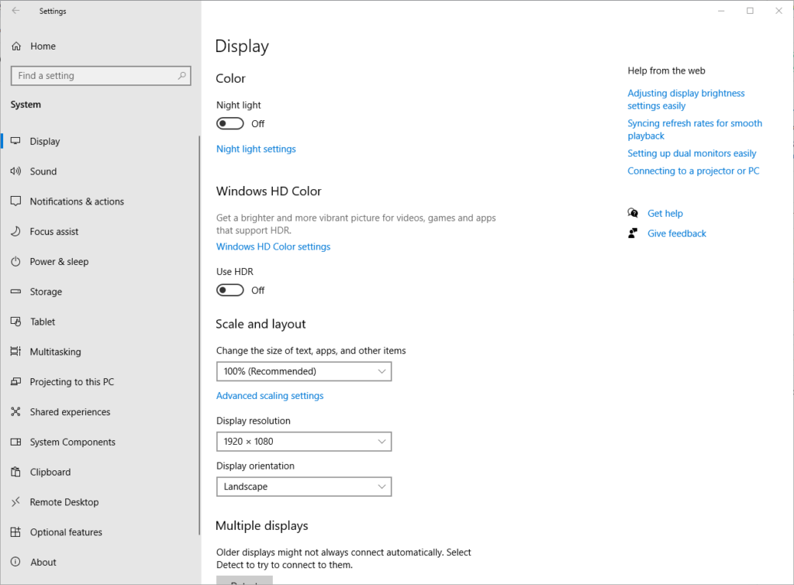This screenshot has height=585, width=794.
Task: Click the Get help chat icon
Action: 633,213
